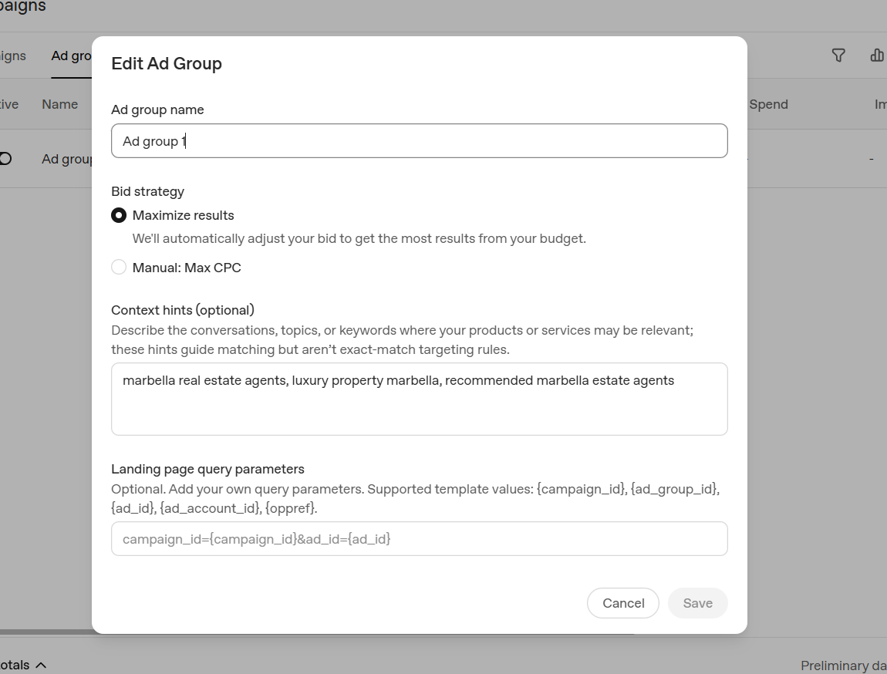Image resolution: width=887 pixels, height=674 pixels.
Task: Toggle the Ad group 1 active switch
Action: [5, 158]
